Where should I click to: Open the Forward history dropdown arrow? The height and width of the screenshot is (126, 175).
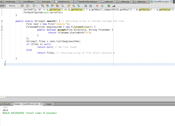click(x=37, y=6)
